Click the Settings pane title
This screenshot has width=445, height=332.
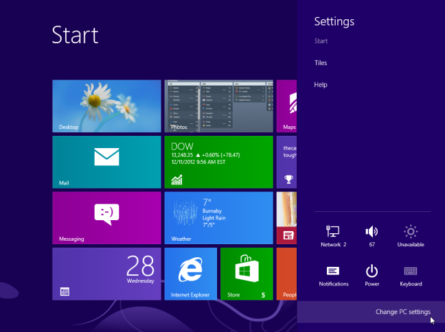334,21
